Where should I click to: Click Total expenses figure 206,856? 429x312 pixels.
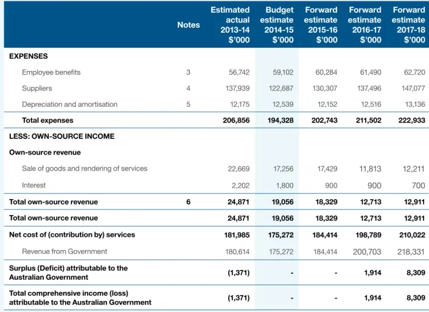pos(236,120)
